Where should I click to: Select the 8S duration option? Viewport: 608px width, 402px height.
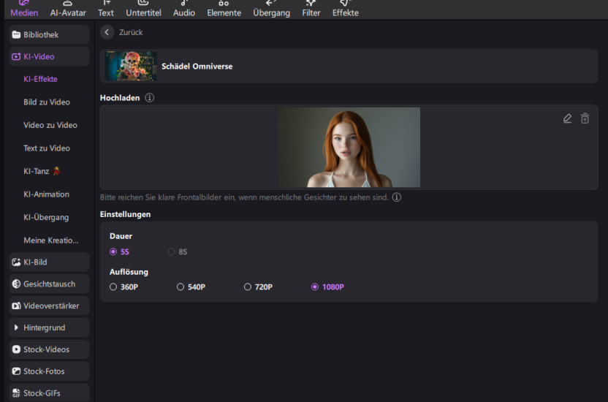tap(172, 251)
